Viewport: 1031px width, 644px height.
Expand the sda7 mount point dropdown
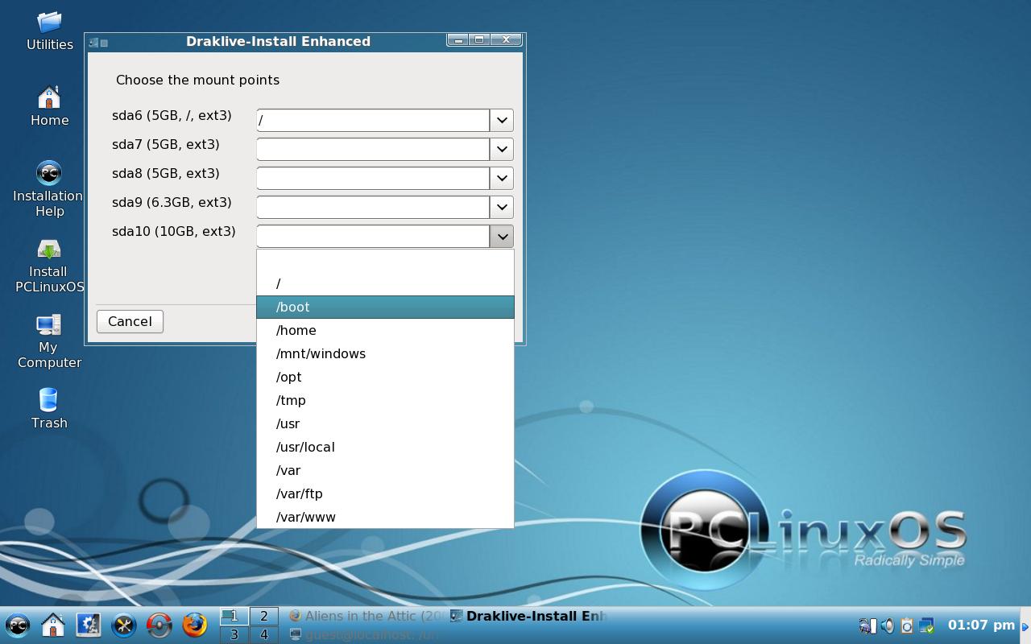pos(502,149)
